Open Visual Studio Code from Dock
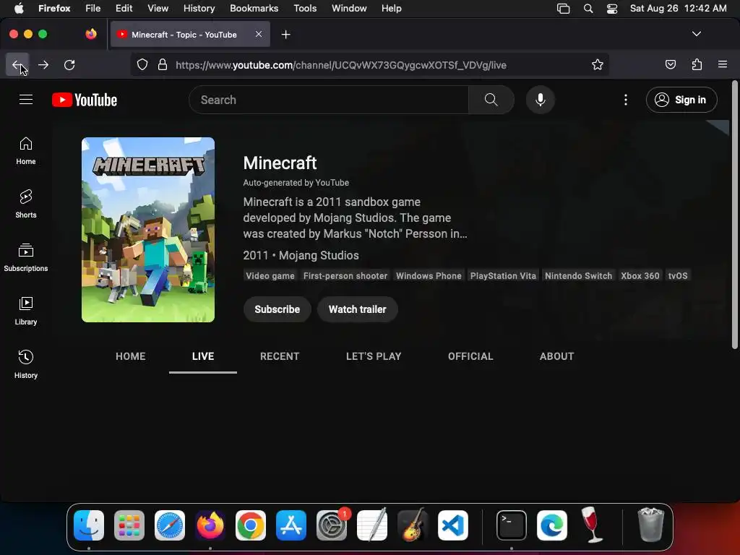The image size is (740, 555). [453, 525]
